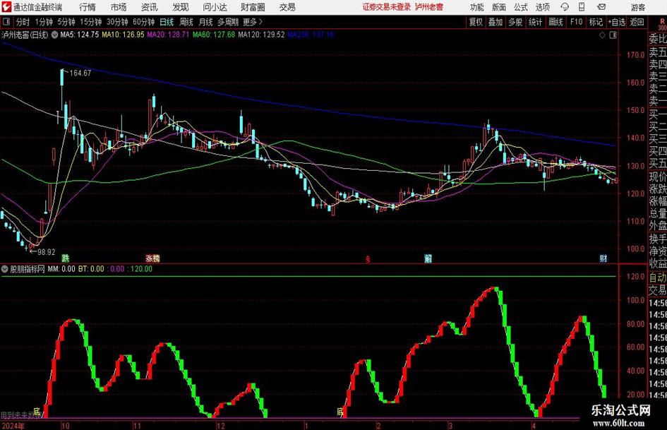
Task: Select the 日线 daily period tab
Action: pyautogui.click(x=167, y=22)
